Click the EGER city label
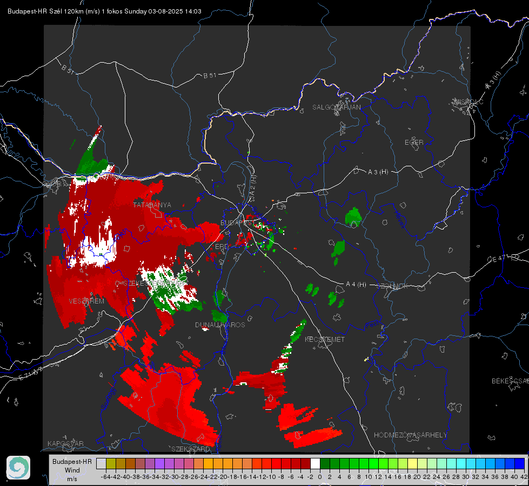Viewport: 529px width, 486px height. [414, 143]
